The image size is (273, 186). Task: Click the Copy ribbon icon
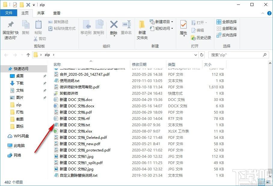point(26,24)
